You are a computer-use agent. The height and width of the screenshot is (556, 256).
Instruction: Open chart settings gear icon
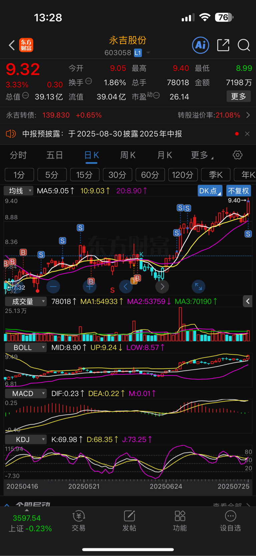pos(237,155)
